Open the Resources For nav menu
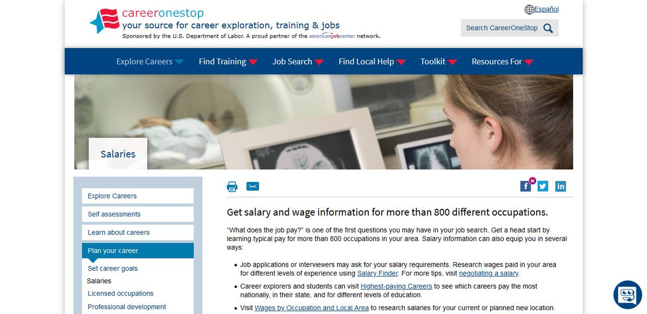Viewport: 647px width, 314px height. click(497, 62)
